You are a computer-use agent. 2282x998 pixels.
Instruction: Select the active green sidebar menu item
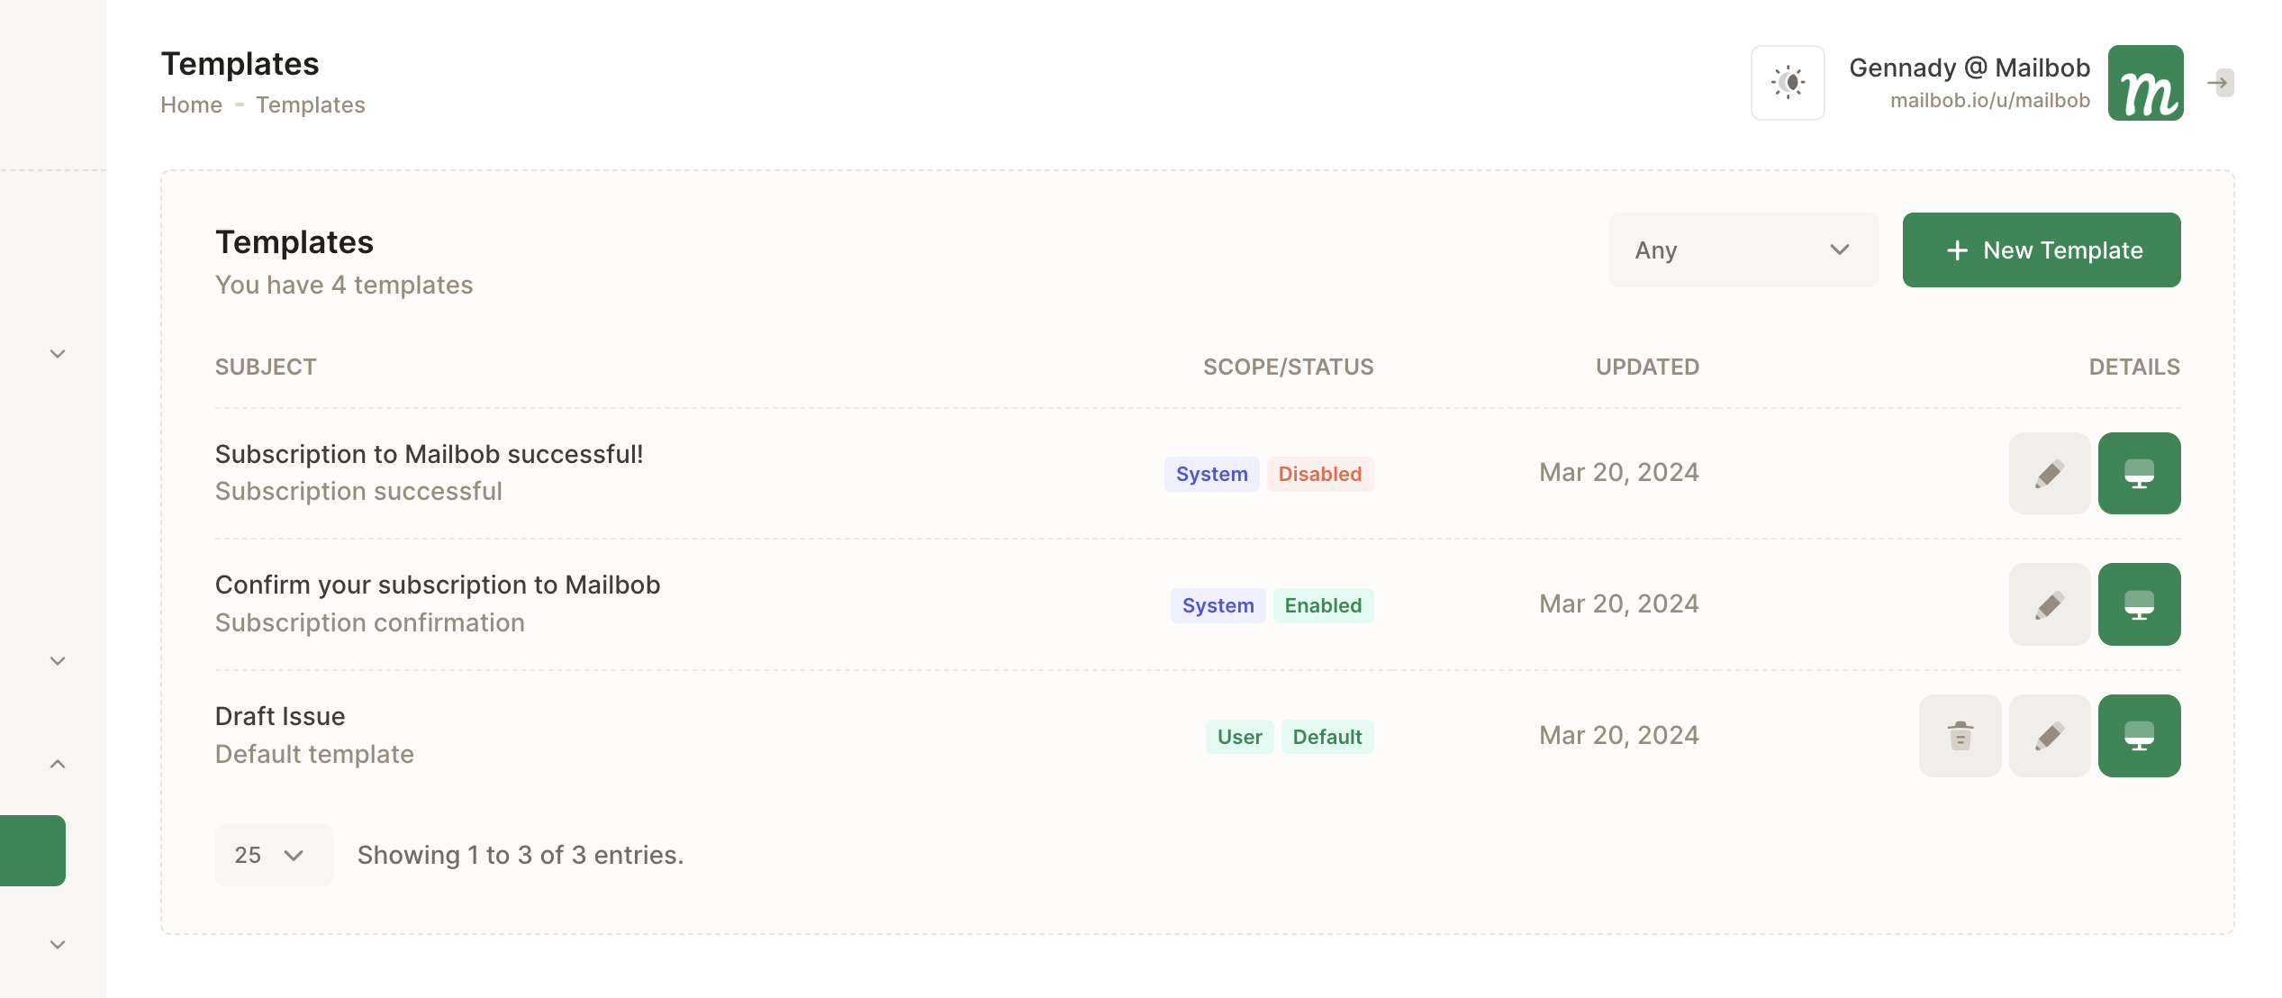(32, 850)
